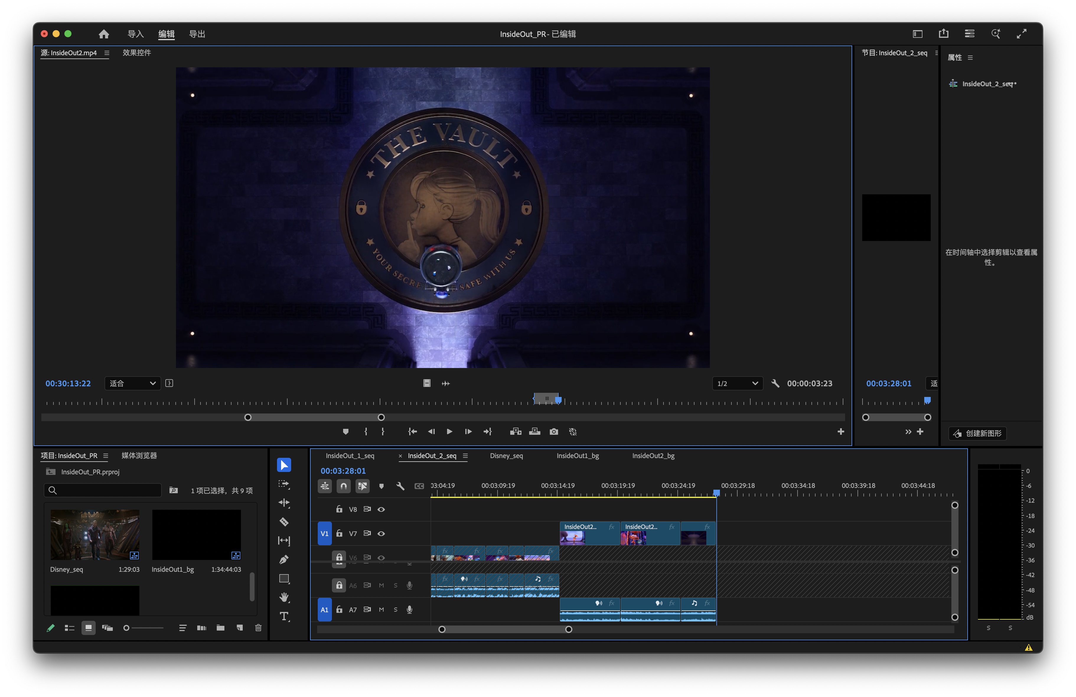Viewport: 1076px width, 697px height.
Task: Open the 属性 panel menu
Action: tap(970, 57)
